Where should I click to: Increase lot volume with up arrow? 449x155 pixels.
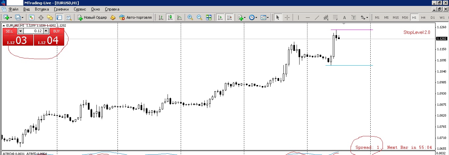pyautogui.click(x=46, y=31)
